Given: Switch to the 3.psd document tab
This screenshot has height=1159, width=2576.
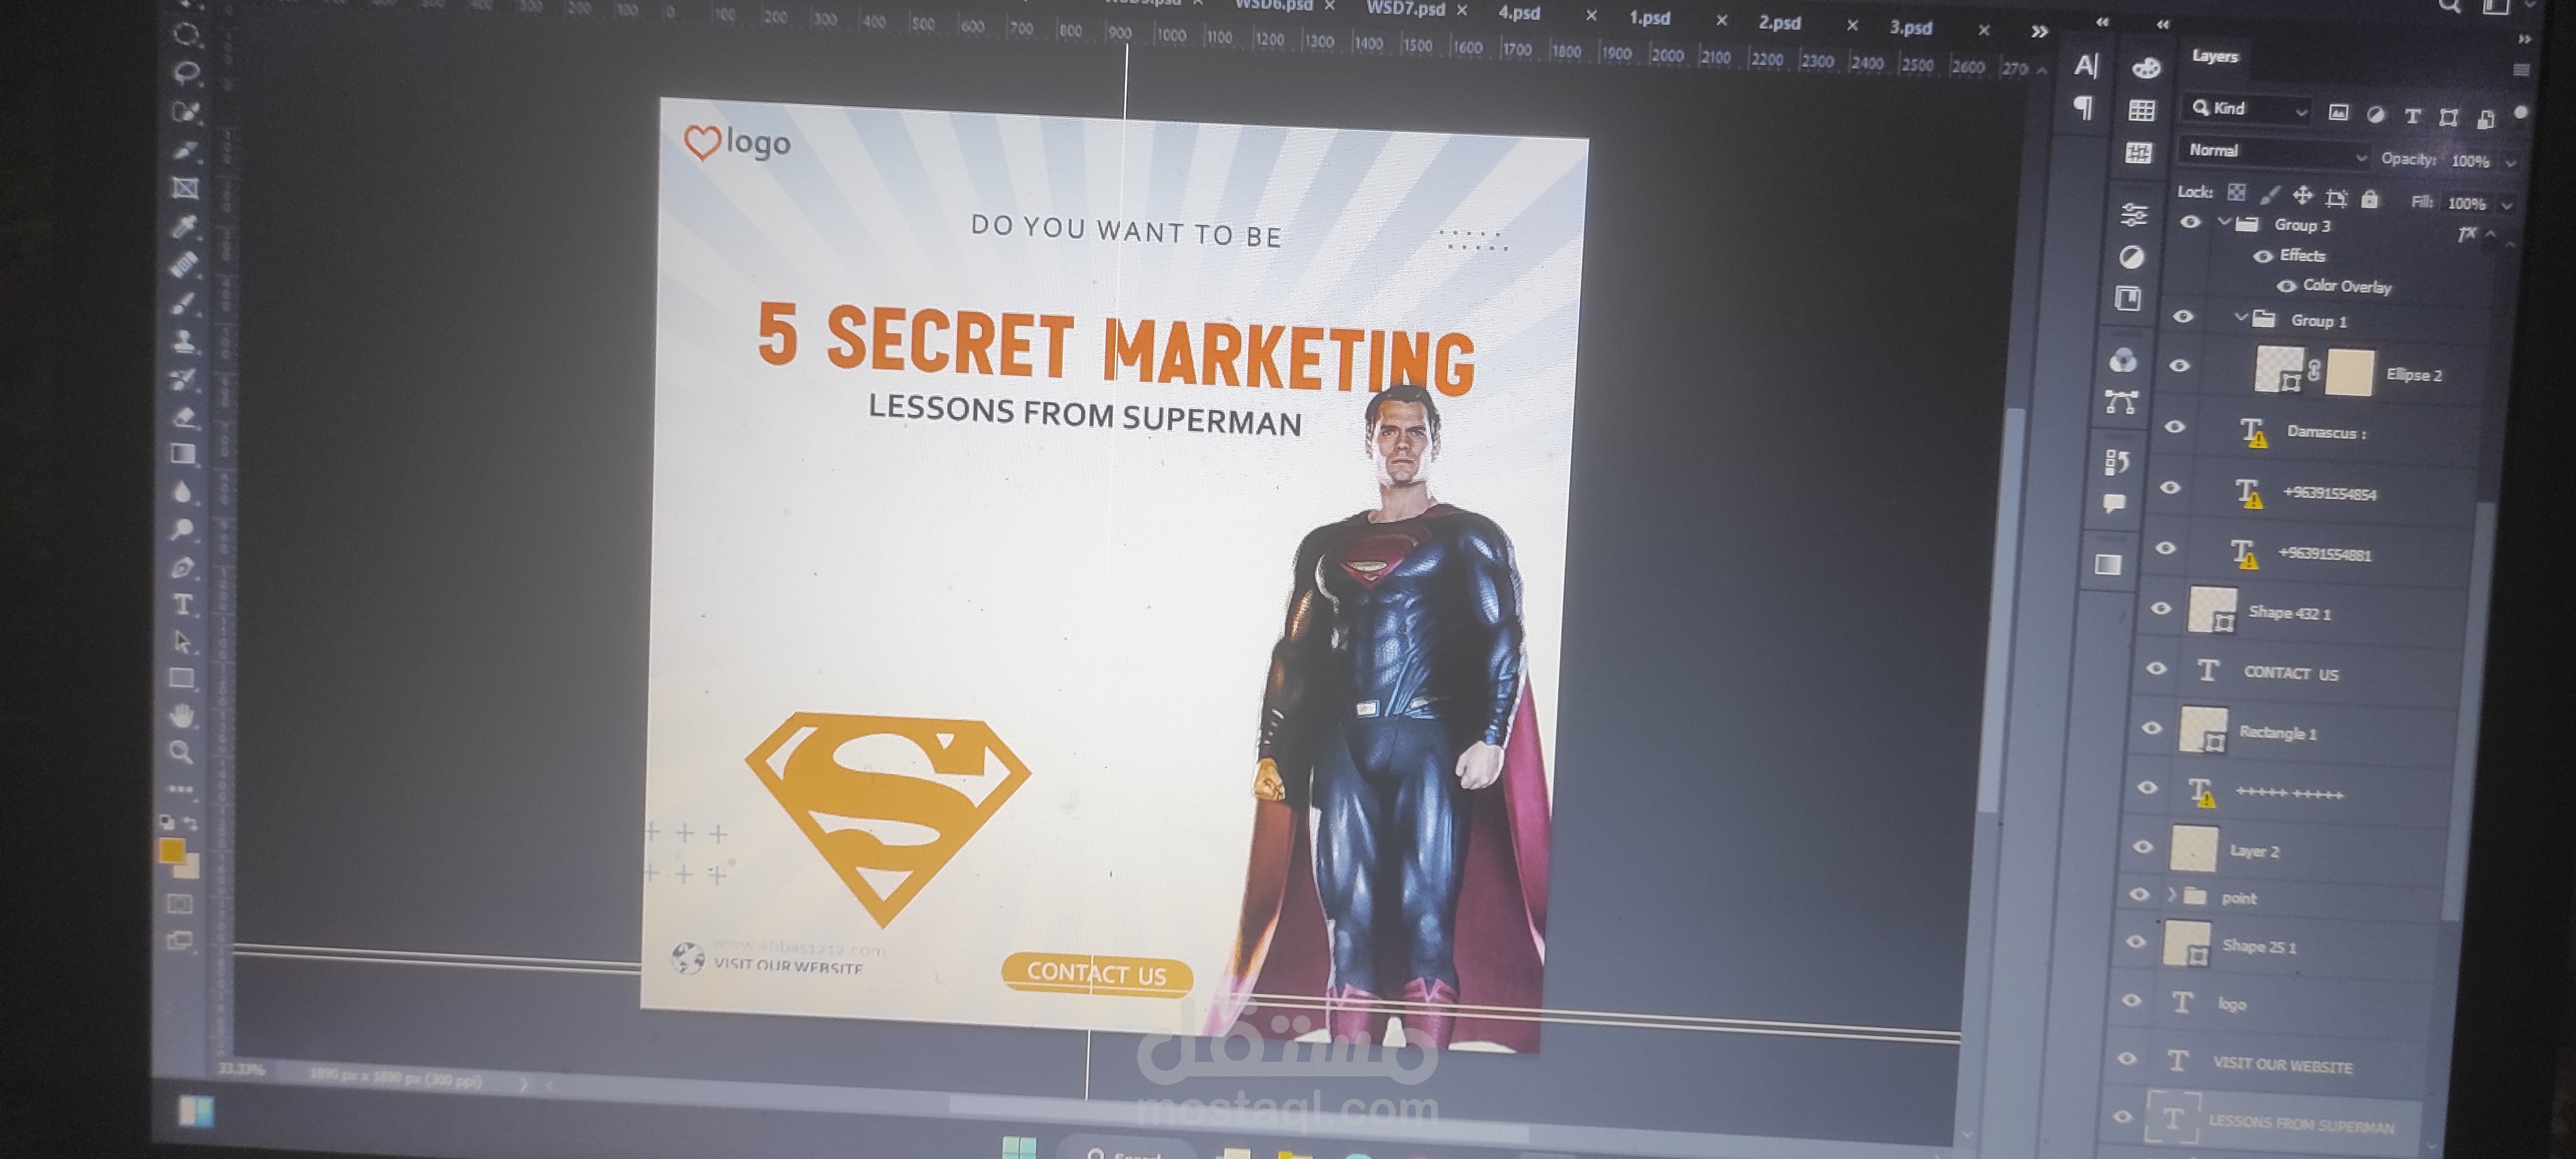Looking at the screenshot, I should tap(1911, 28).
